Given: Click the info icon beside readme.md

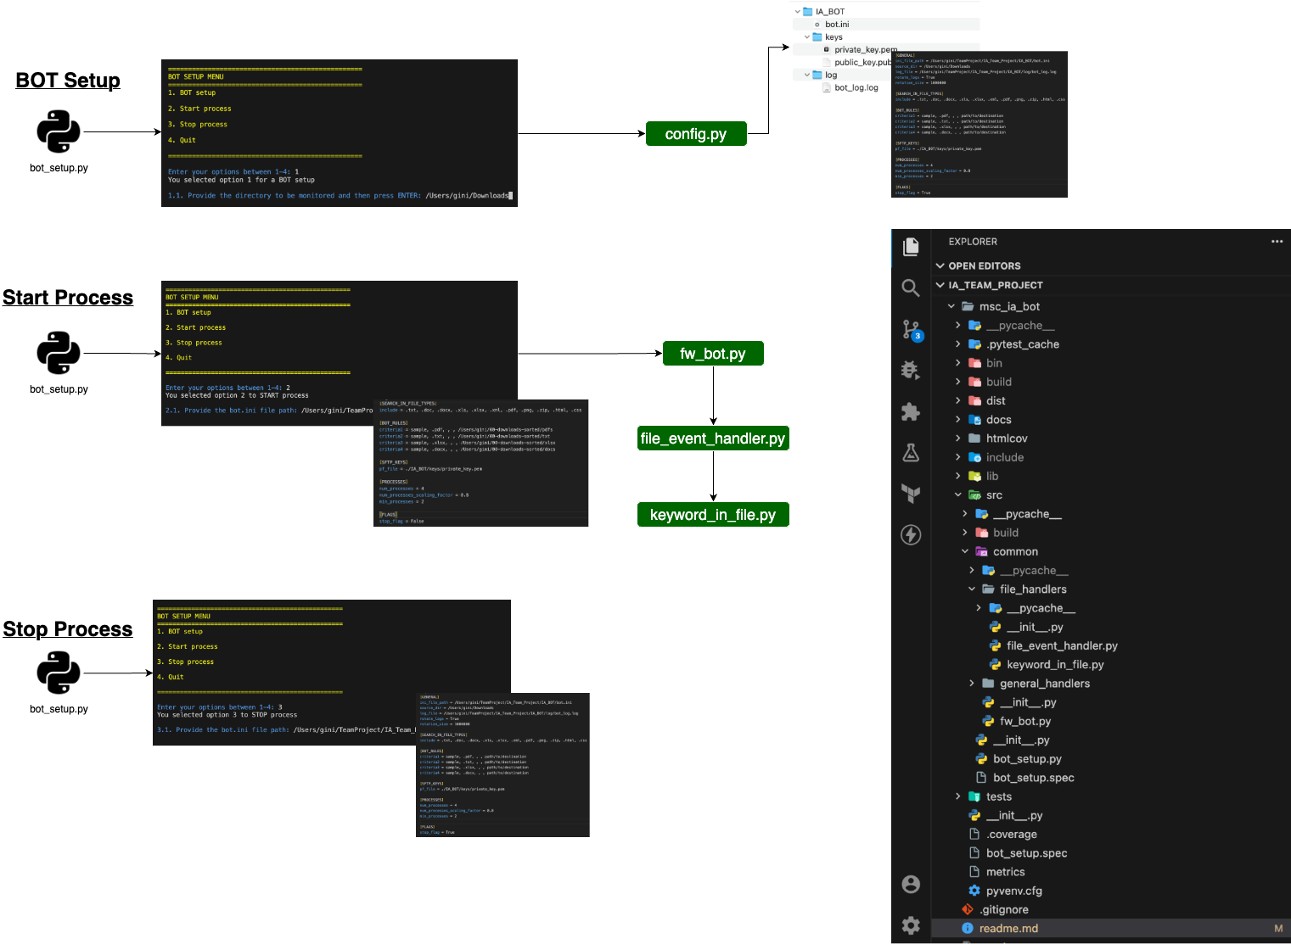Looking at the screenshot, I should 968,929.
